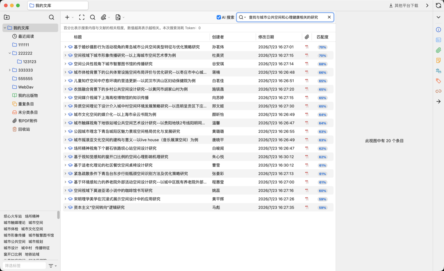Click the PDF icon for 马彪 row
The image size is (444, 271).
tap(307, 207)
